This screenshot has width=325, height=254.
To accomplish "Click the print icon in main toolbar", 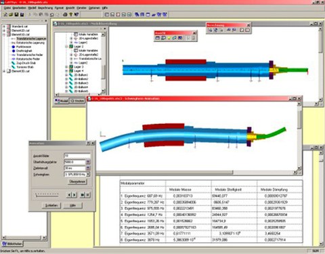I will coord(65,14).
